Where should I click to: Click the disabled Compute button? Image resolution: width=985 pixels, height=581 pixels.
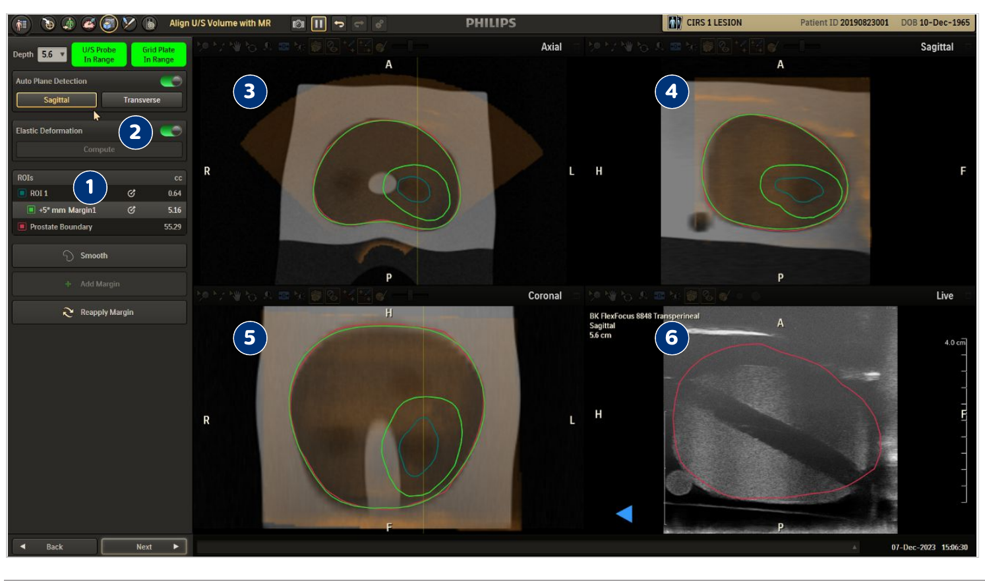click(99, 149)
